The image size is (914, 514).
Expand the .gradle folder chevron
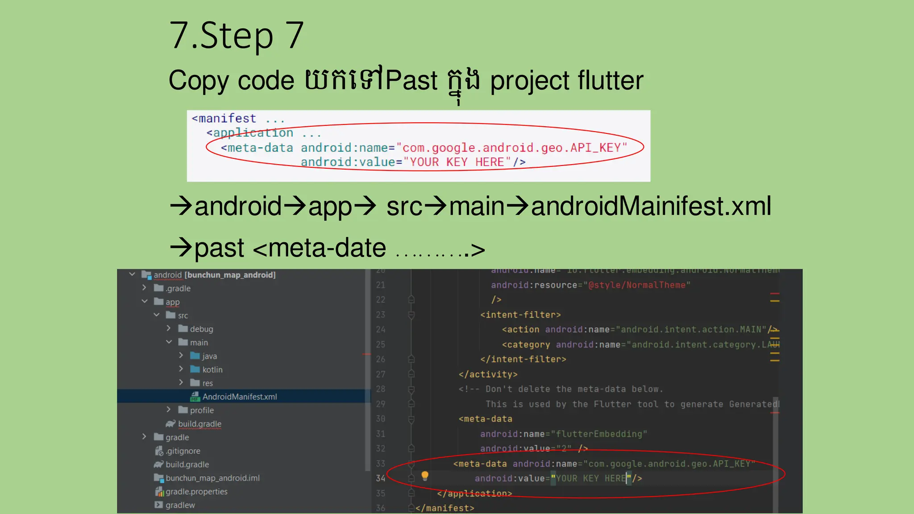pos(144,288)
